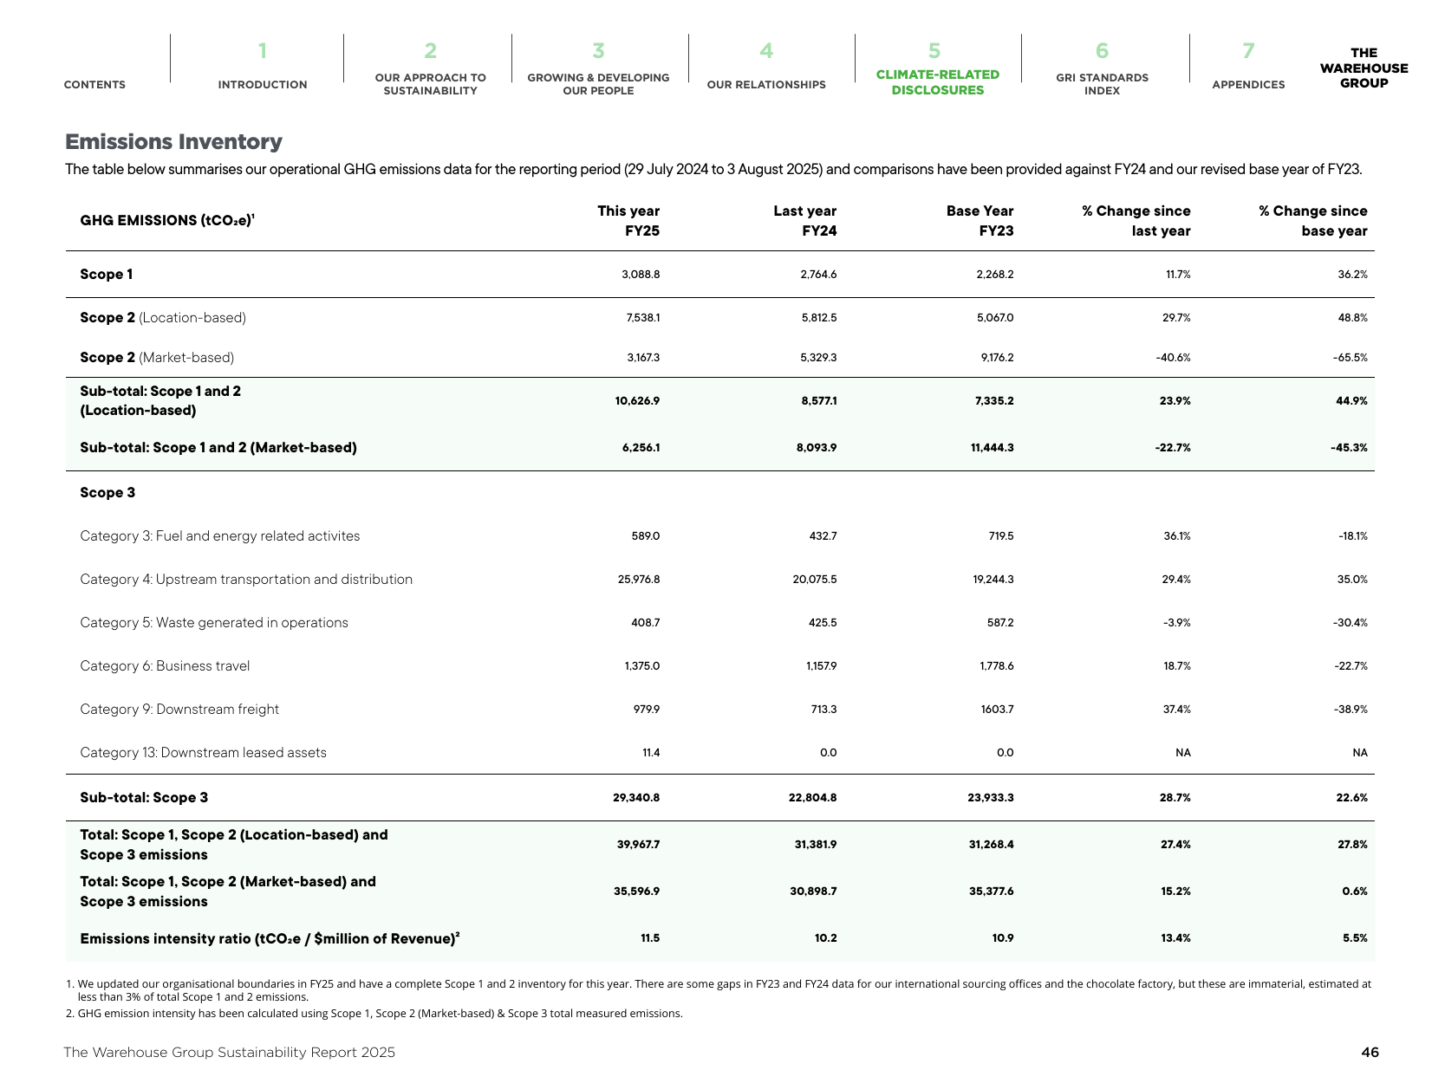This screenshot has width=1445, height=1083.
Task: Select Sub-total Scope 3 value 29,340.8
Action: pyautogui.click(x=636, y=798)
